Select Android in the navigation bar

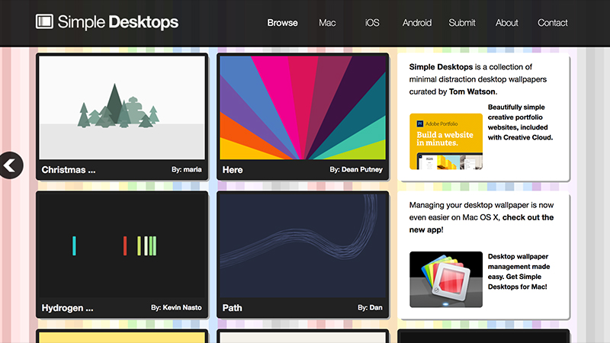click(416, 23)
